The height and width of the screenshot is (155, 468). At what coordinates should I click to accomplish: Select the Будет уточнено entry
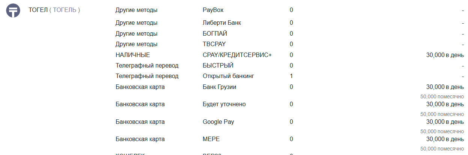tap(224, 104)
